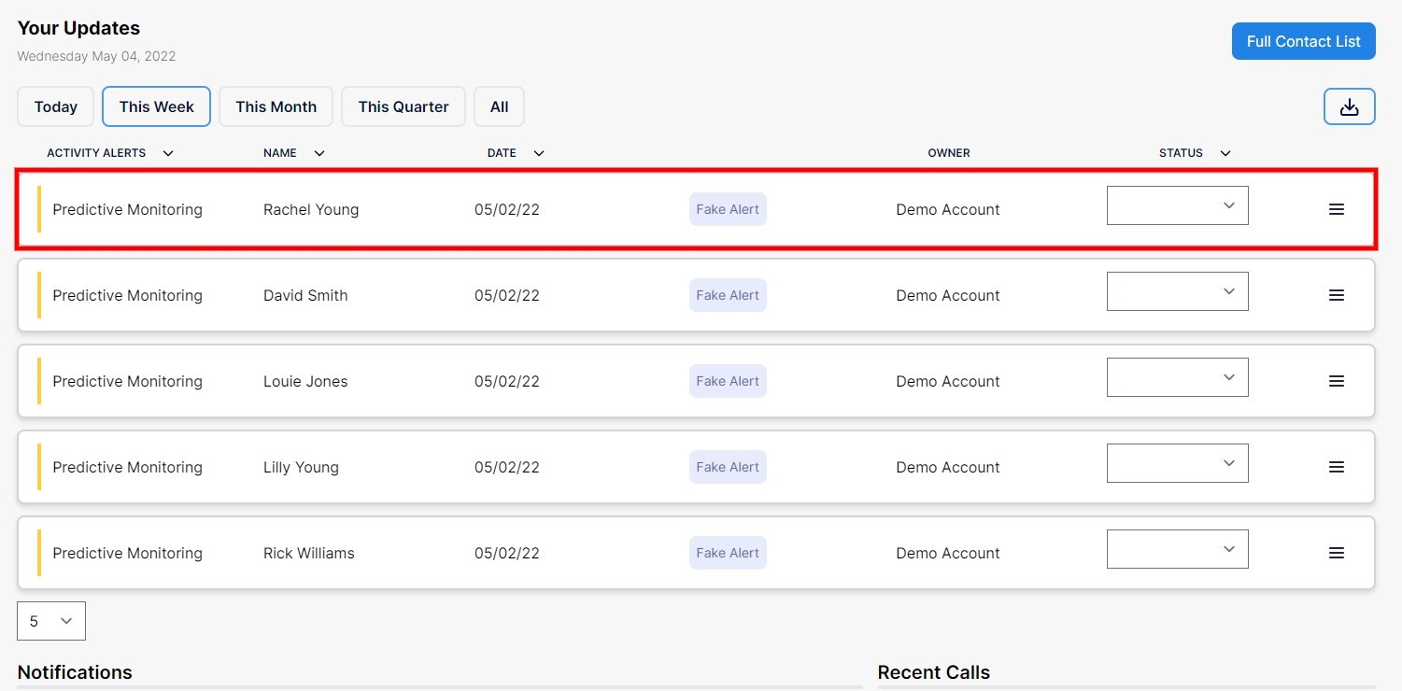Open the Full Contact List
This screenshot has height=691, width=1402.
1303,41
